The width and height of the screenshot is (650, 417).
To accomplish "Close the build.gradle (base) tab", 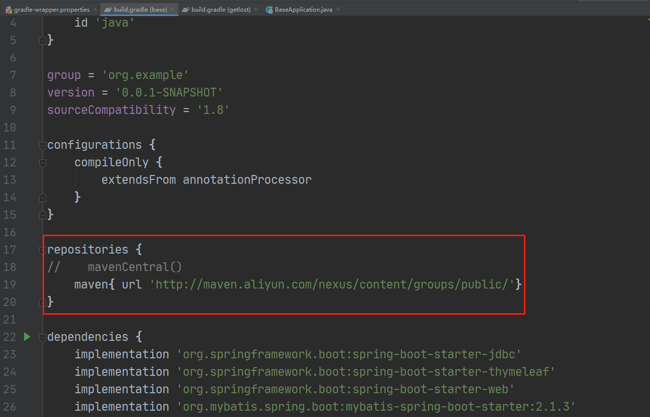I will [173, 9].
